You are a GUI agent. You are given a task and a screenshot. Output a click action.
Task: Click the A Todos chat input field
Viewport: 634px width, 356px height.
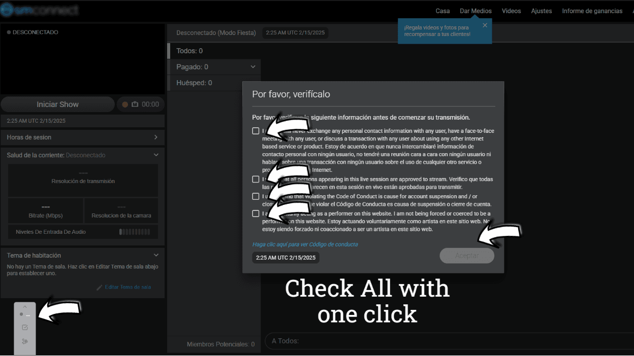[447, 341]
